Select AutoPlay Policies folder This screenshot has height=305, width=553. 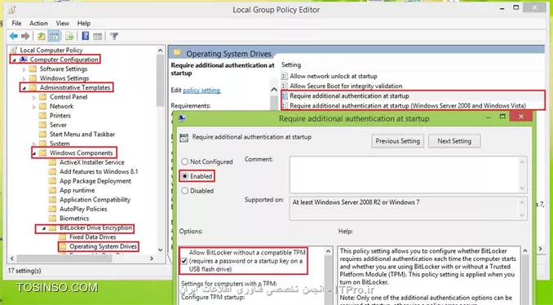(83, 209)
